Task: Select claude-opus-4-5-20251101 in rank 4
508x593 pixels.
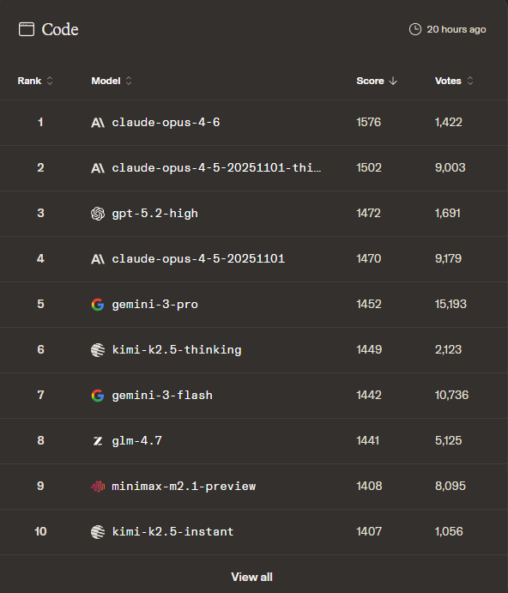Action: [x=198, y=259]
